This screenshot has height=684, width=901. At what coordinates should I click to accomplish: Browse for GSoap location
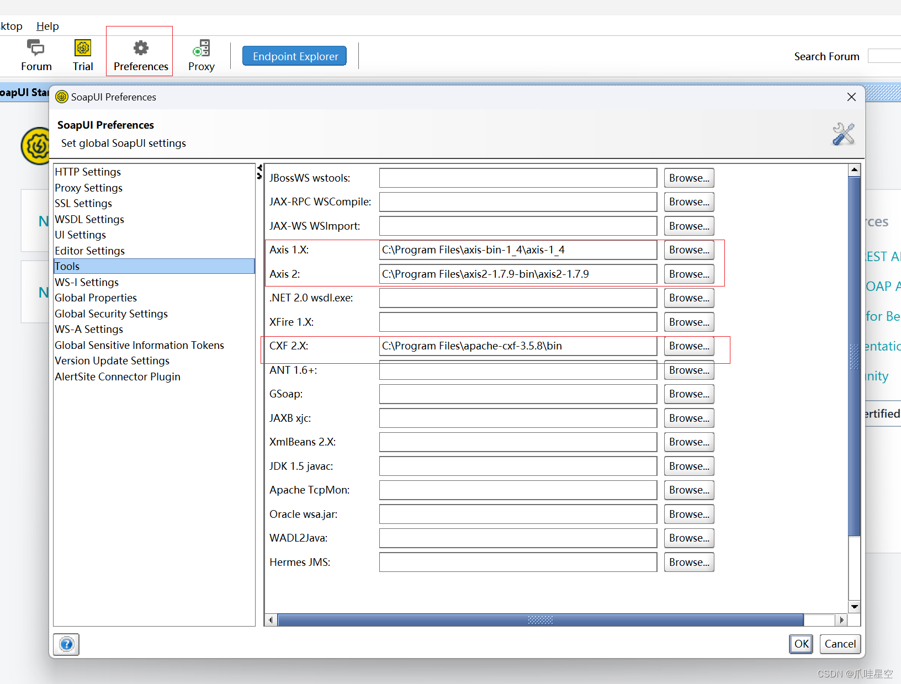pos(689,394)
